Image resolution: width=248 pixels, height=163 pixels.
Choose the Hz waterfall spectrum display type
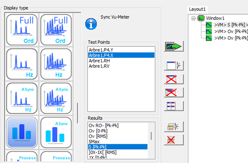pos(56,64)
